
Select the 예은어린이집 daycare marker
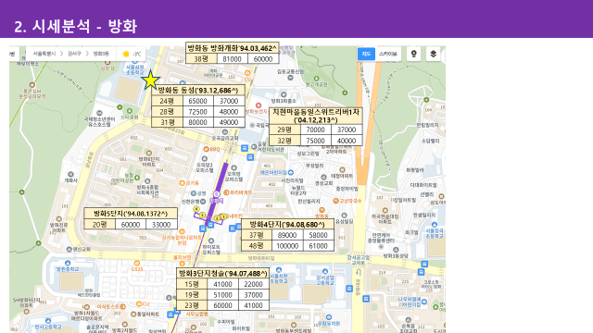[x=290, y=172]
